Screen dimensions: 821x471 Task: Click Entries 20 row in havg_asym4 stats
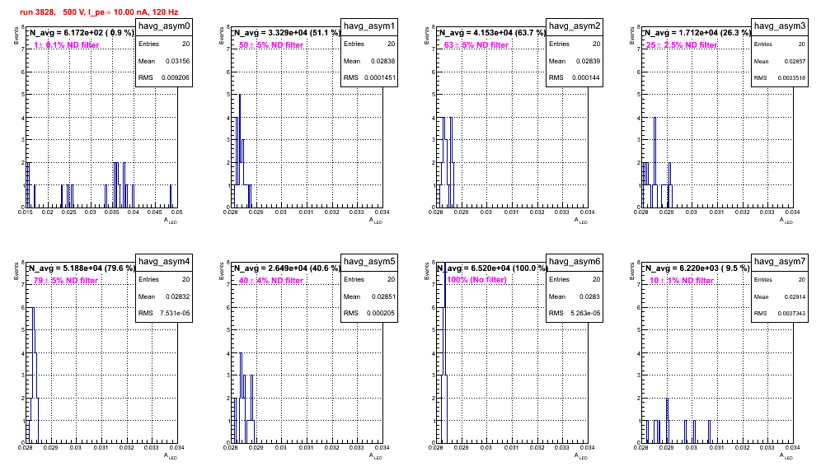[x=164, y=279]
